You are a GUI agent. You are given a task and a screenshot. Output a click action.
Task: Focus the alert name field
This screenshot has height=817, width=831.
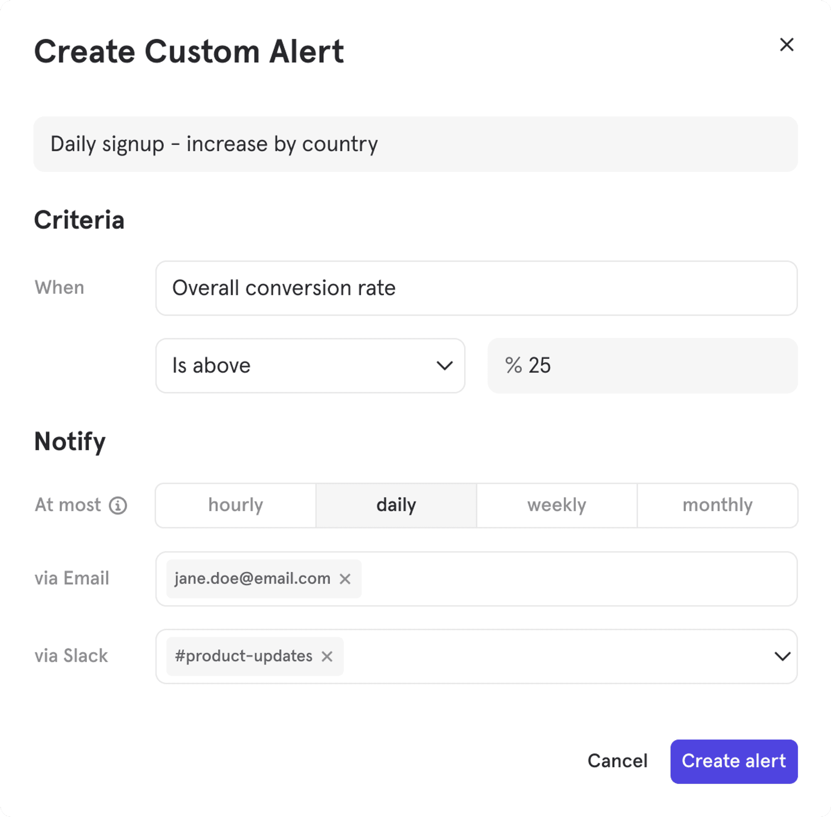click(x=415, y=144)
